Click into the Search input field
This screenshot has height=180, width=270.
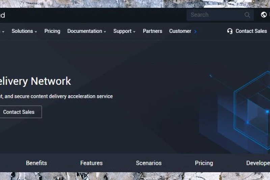(220, 15)
